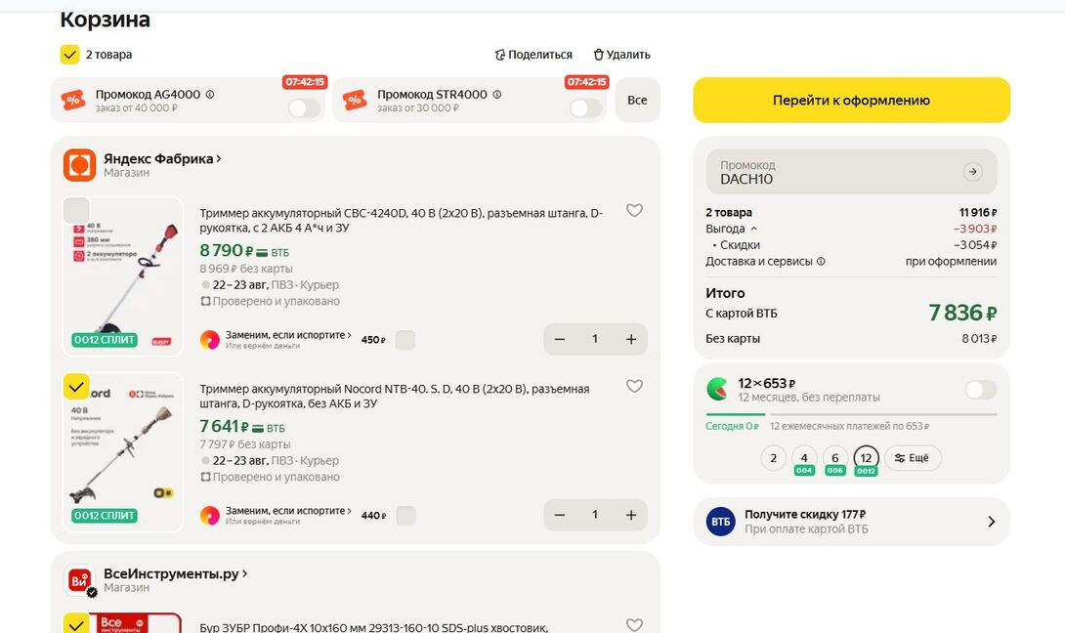Expand the VTB discount offer chevron

pyautogui.click(x=991, y=522)
